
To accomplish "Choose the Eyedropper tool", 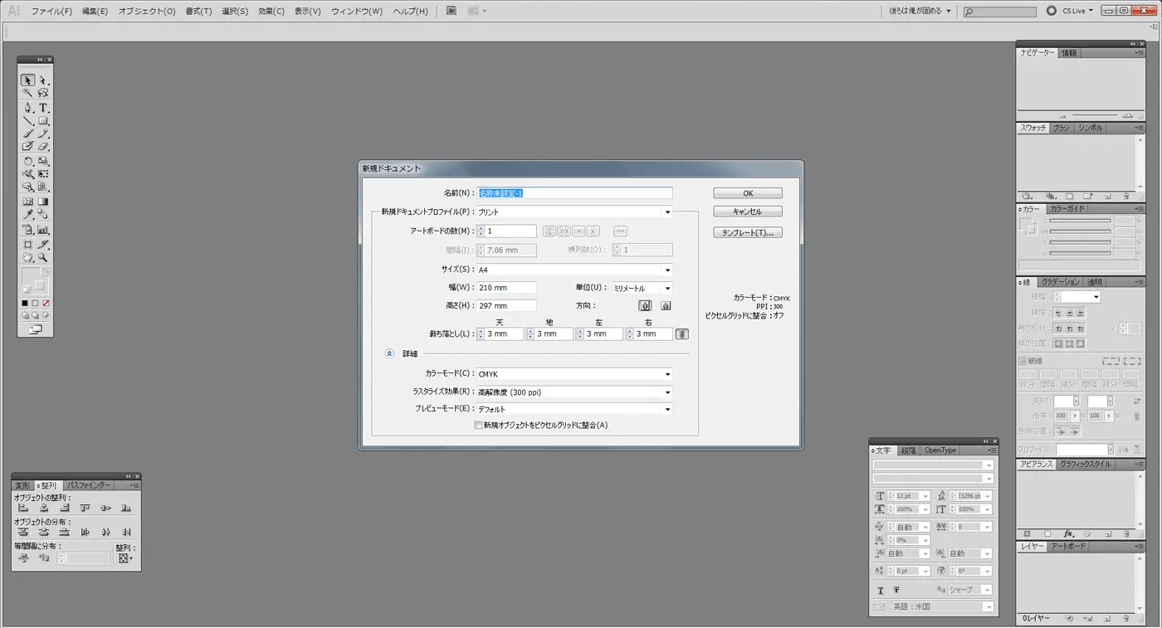I will pos(28,216).
